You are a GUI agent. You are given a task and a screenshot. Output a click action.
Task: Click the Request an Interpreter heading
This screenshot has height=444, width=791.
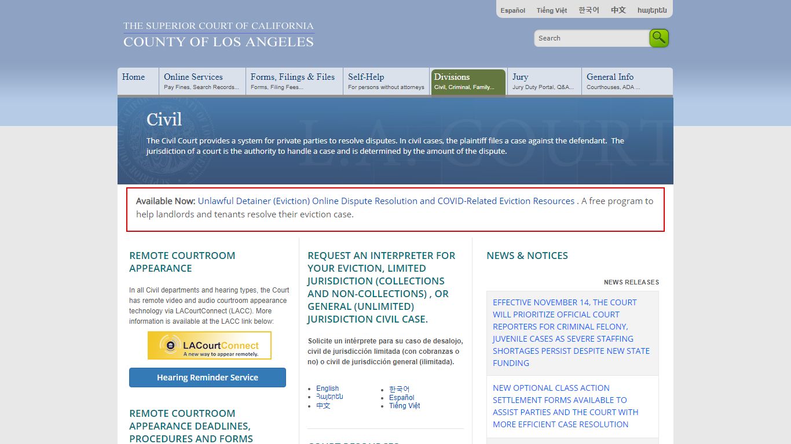(x=382, y=287)
